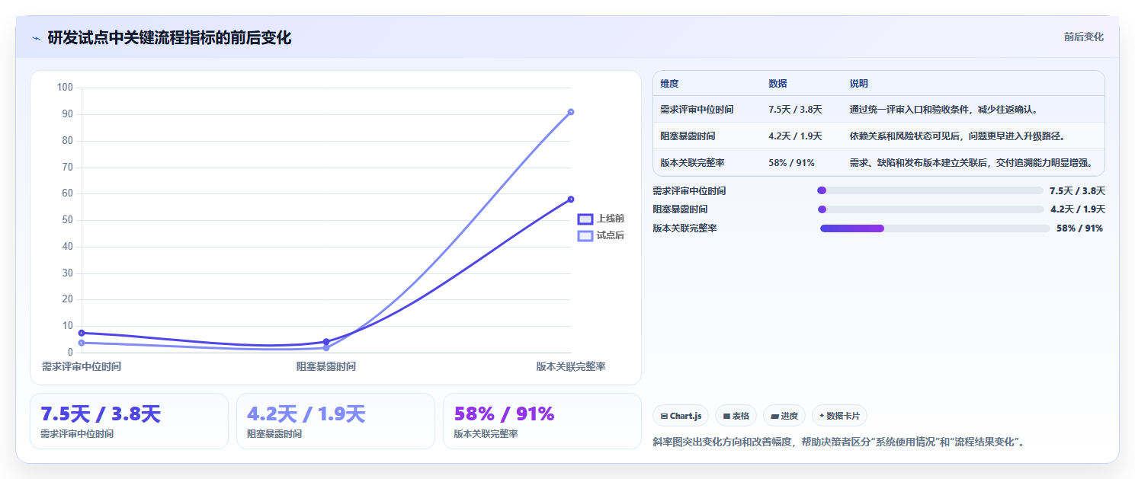Click table value 58% / 91%
Viewport: 1135px width, 479px height.
791,162
